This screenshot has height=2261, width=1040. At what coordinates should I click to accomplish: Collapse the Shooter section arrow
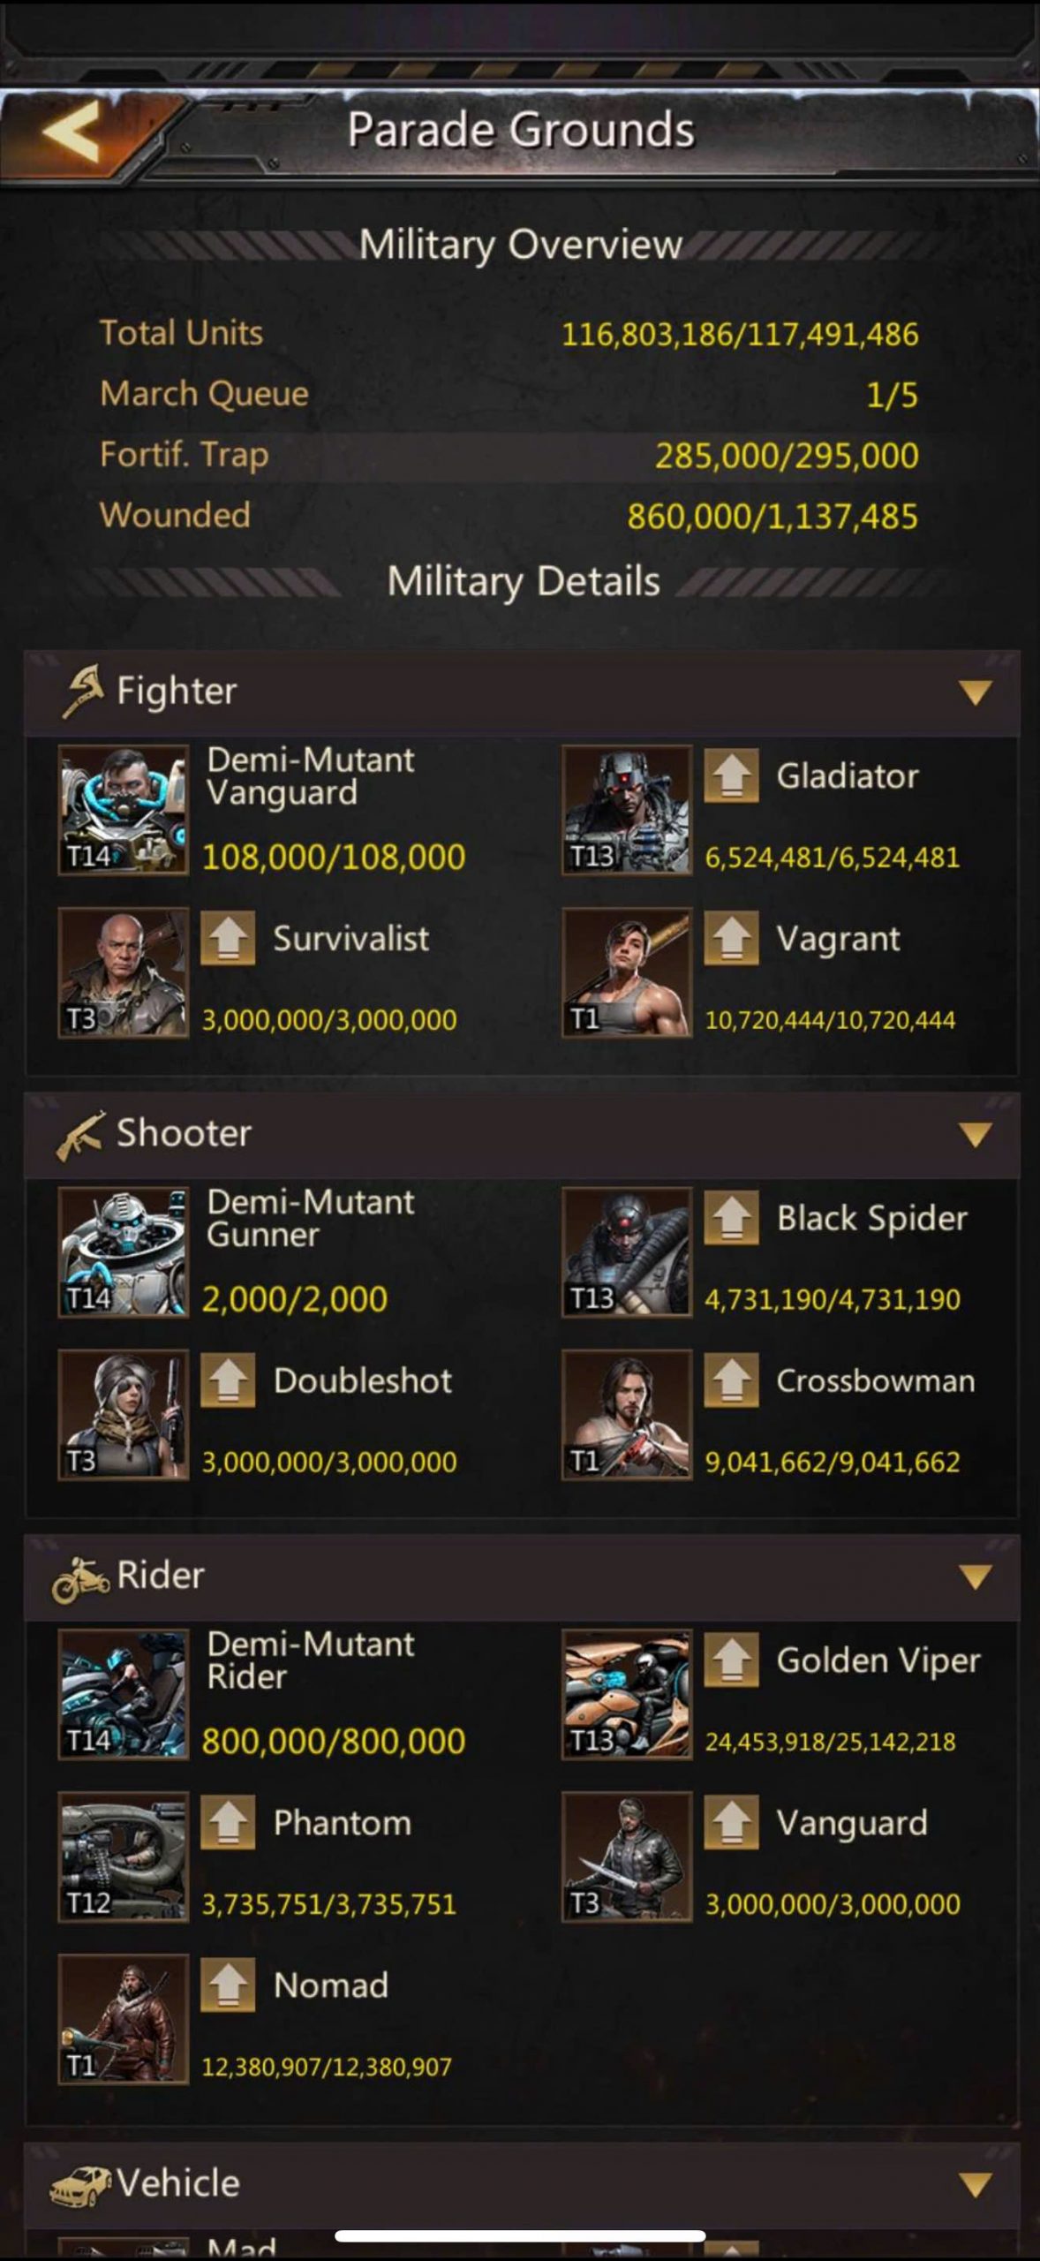976,1134
